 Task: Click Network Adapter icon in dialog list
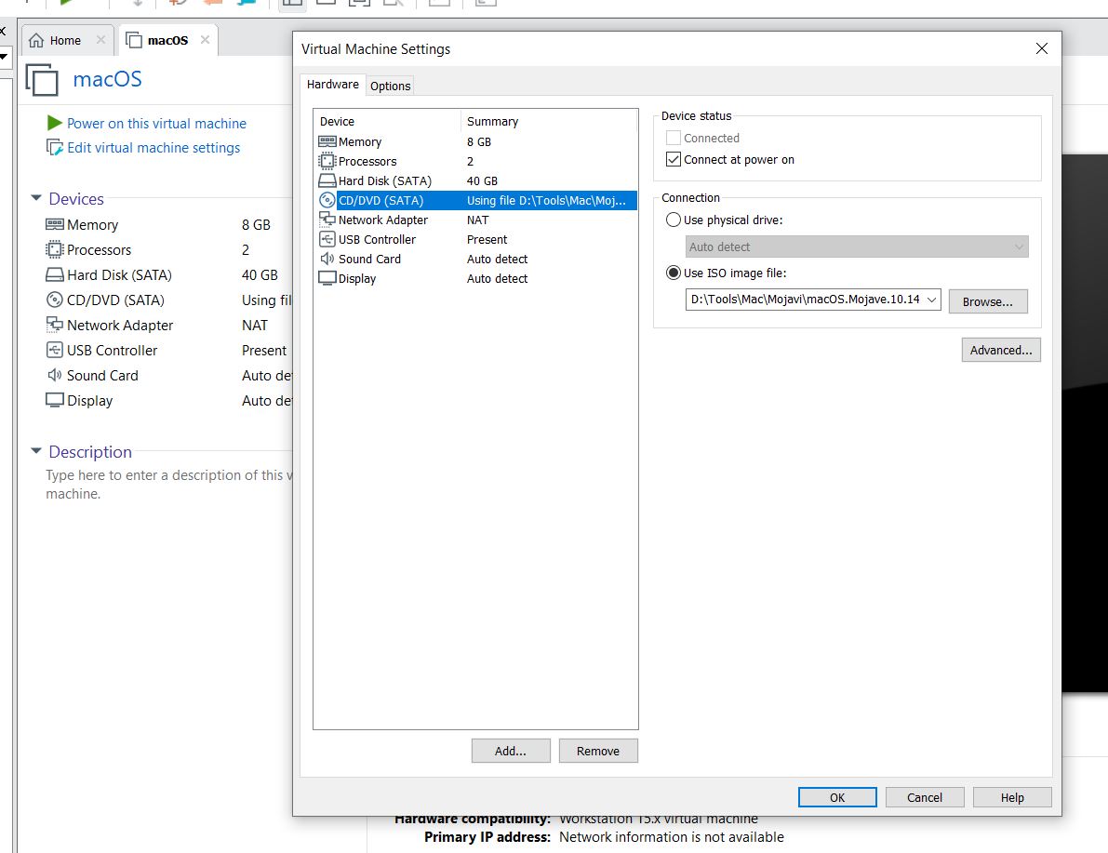(327, 220)
